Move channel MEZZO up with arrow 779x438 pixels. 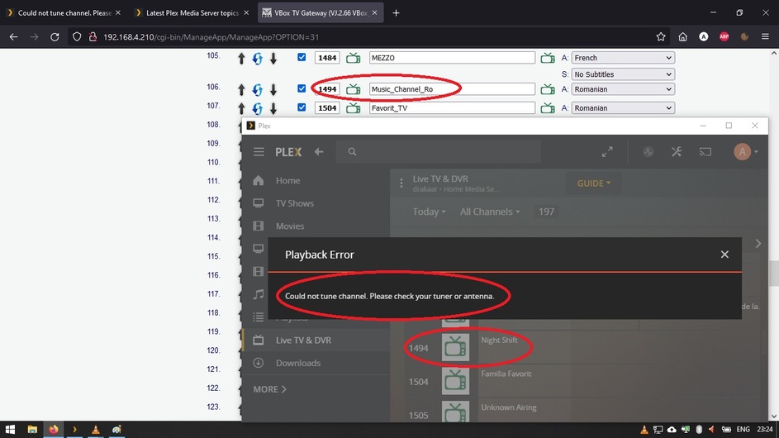tap(241, 59)
